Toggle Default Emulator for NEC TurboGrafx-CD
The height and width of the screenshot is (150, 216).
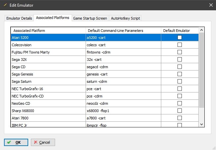coord(180,96)
